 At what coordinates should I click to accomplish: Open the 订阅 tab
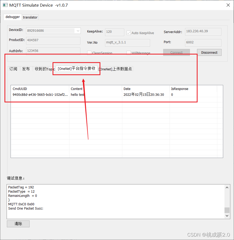click(13, 69)
